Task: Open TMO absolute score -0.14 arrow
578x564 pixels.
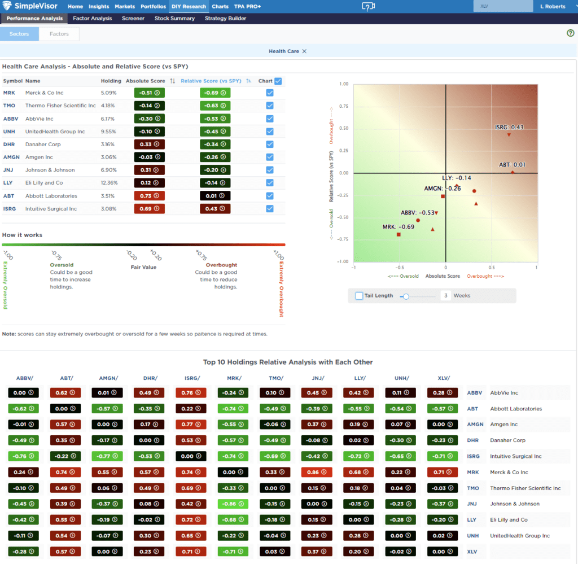Action: [x=157, y=106]
